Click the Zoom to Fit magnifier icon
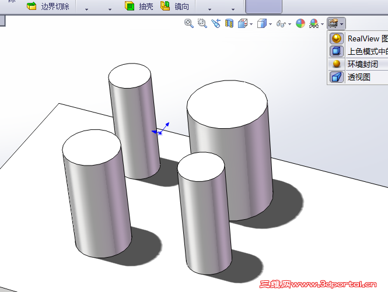This screenshot has height=292, width=388. tap(189, 23)
